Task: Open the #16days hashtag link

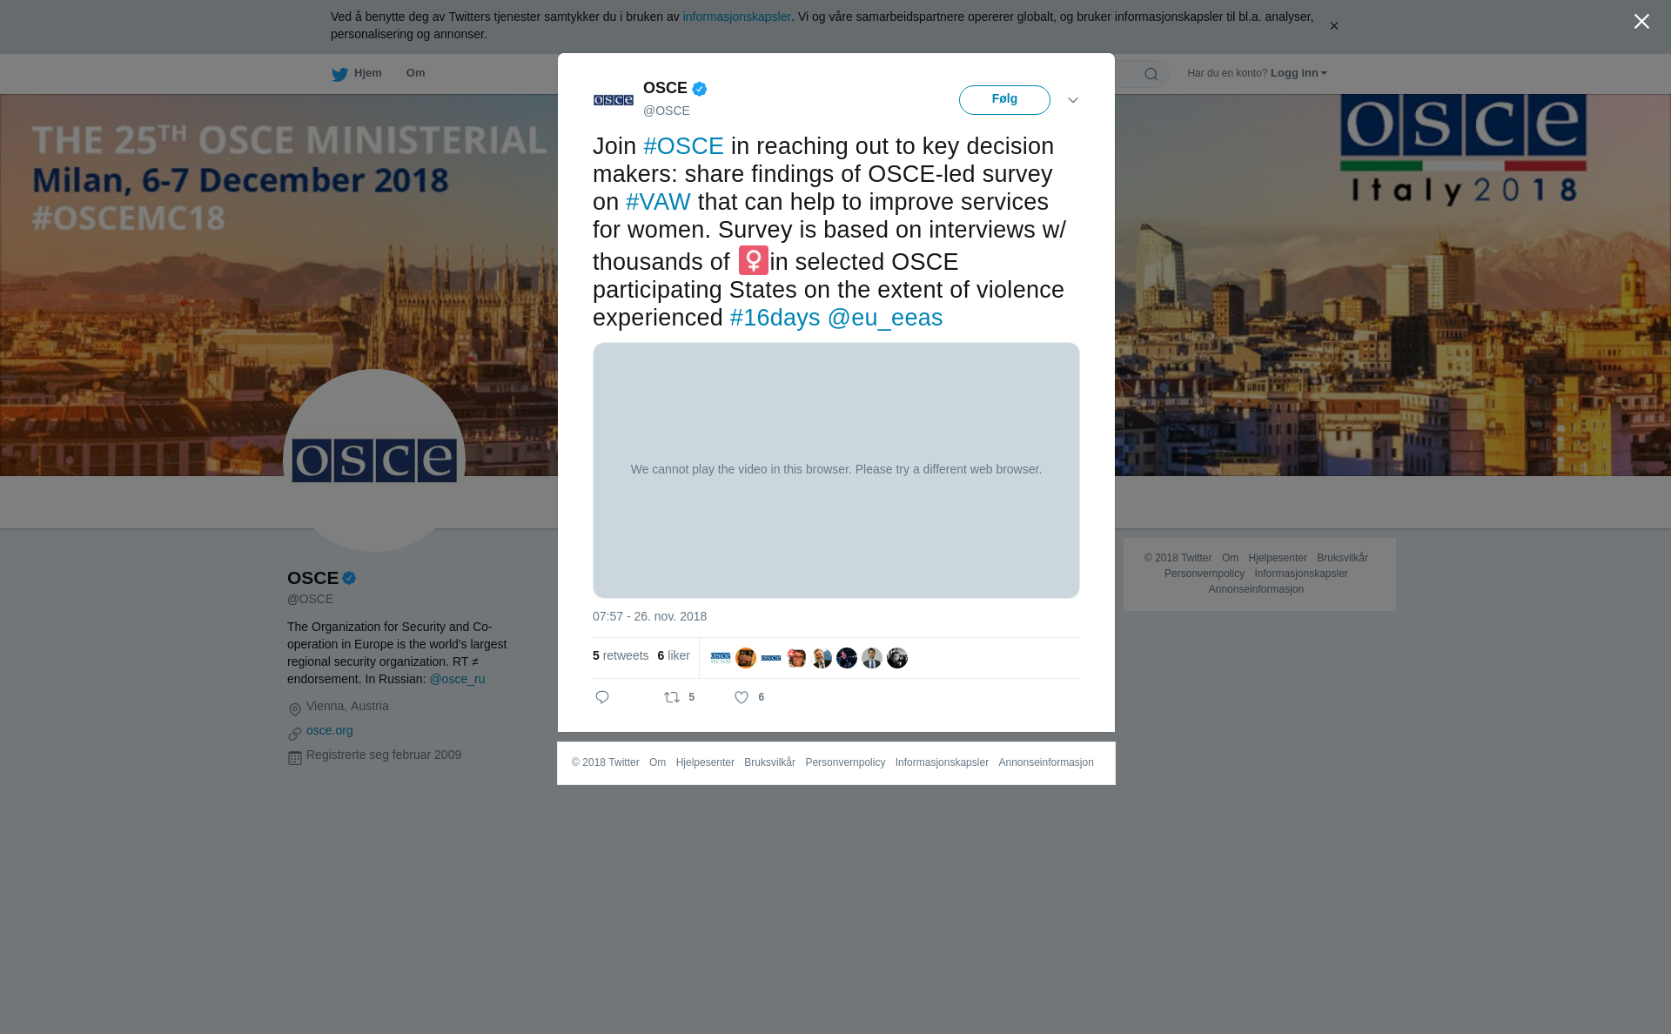Action: [x=775, y=318]
